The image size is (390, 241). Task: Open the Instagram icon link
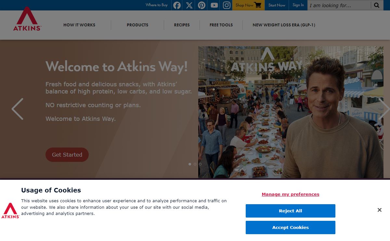(227, 5)
